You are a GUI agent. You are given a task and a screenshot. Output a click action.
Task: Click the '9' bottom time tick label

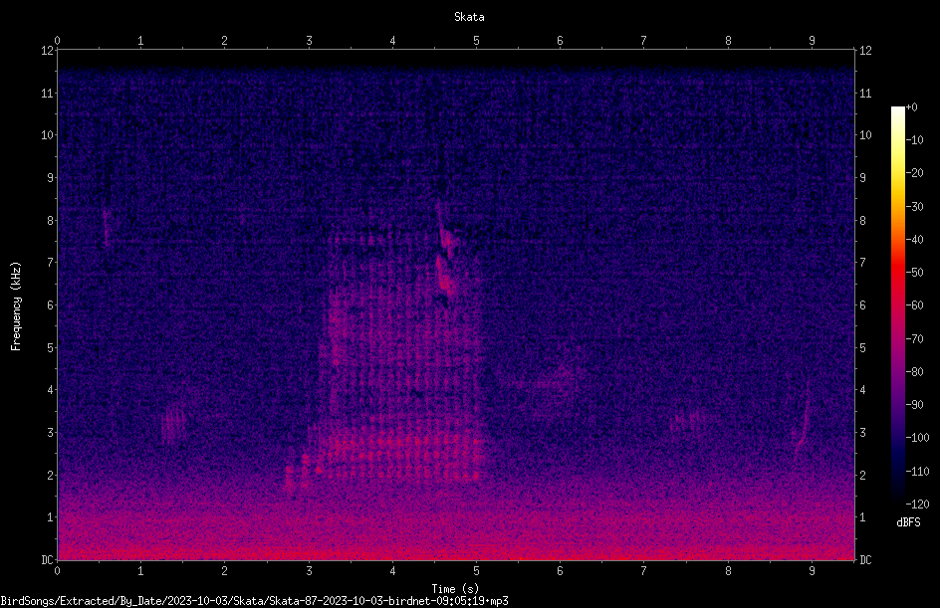(x=812, y=571)
